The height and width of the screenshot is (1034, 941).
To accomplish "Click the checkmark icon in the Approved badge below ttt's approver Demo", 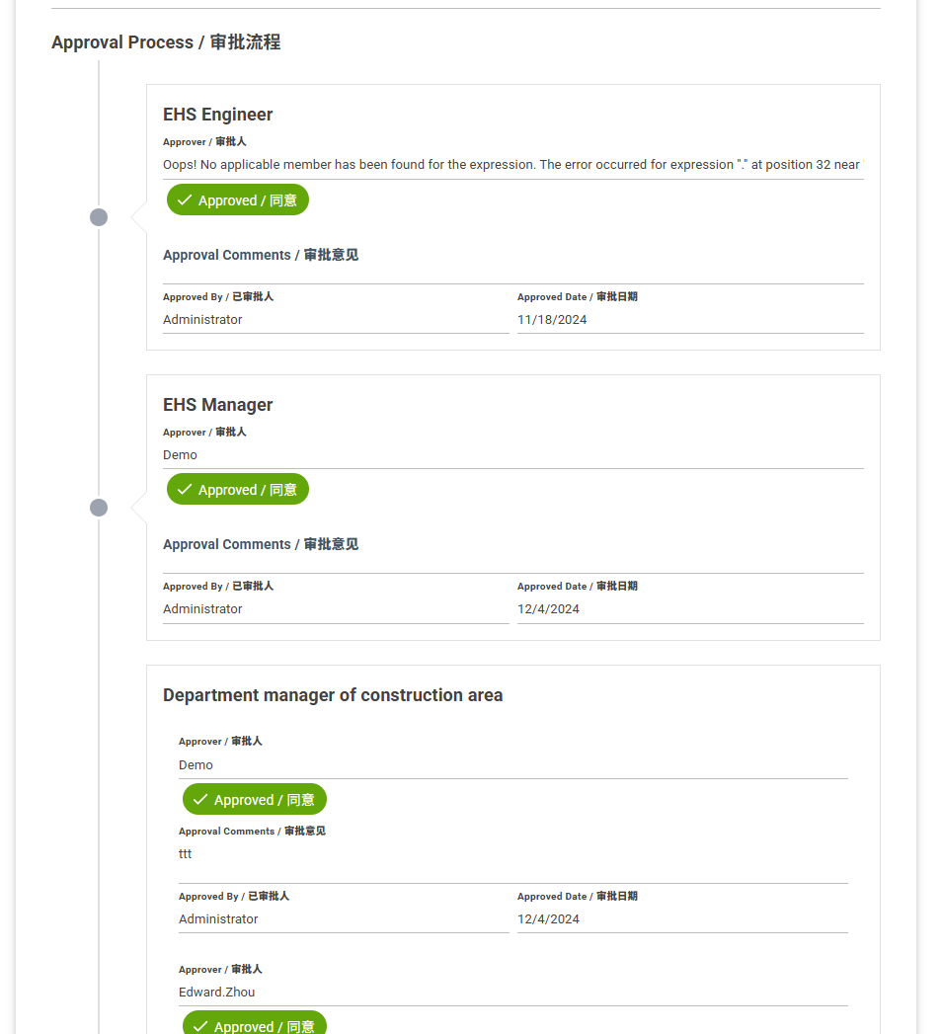I will point(199,800).
